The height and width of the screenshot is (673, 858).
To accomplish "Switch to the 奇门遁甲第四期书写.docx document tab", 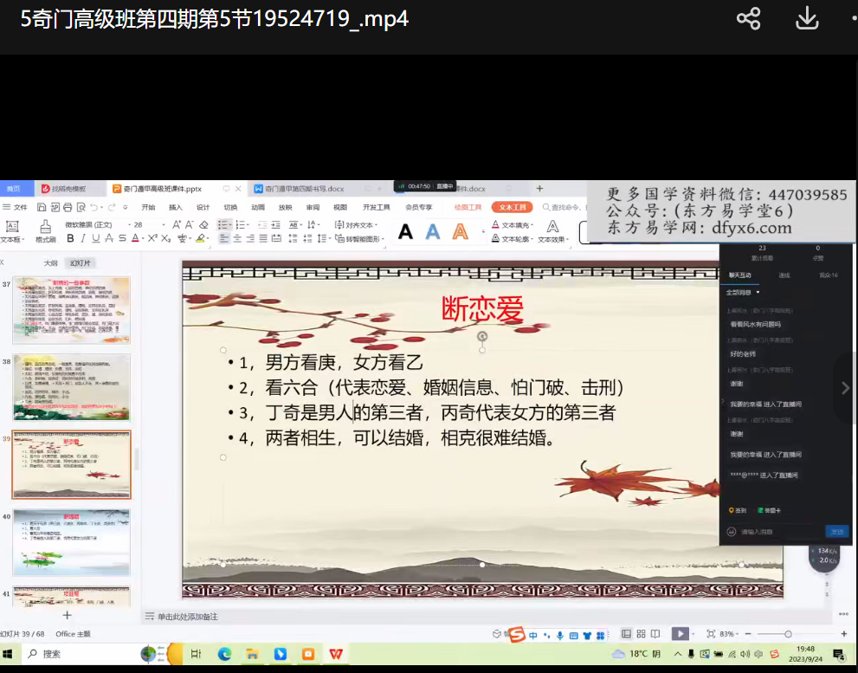I will coord(303,188).
